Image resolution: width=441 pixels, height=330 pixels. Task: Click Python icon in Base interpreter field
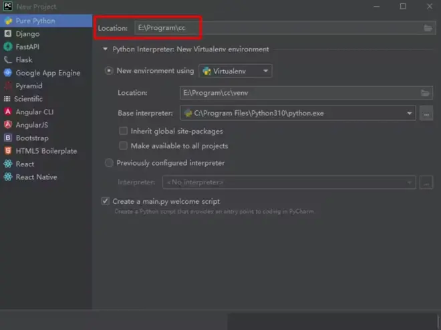coord(188,113)
